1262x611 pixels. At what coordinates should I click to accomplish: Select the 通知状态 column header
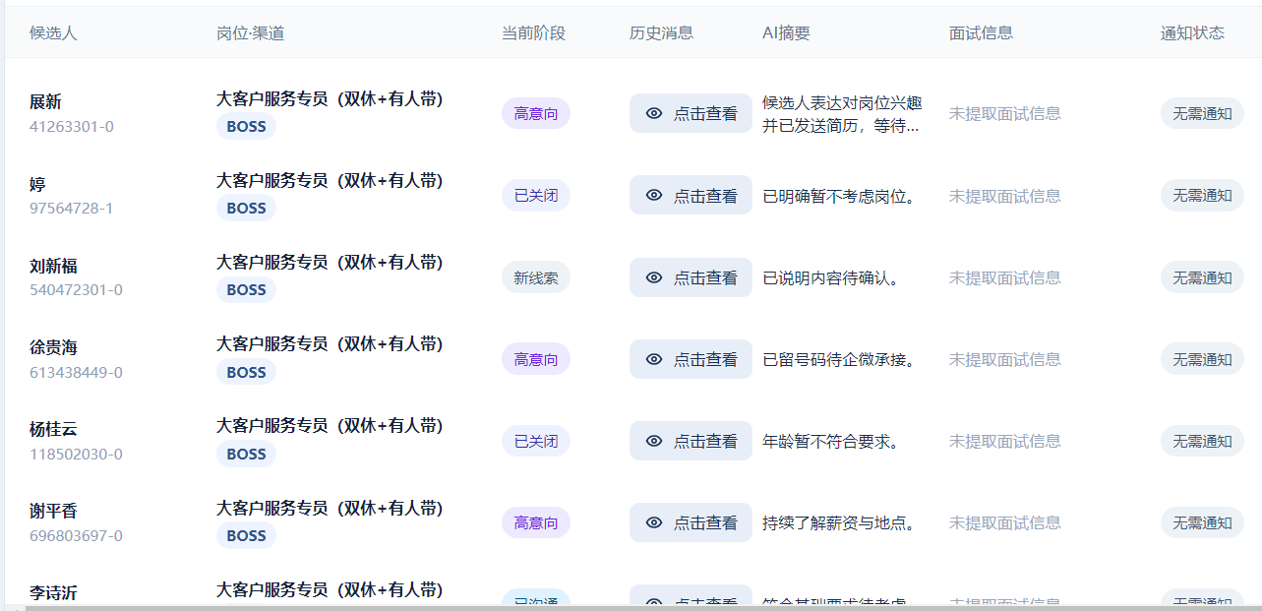pos(1192,32)
